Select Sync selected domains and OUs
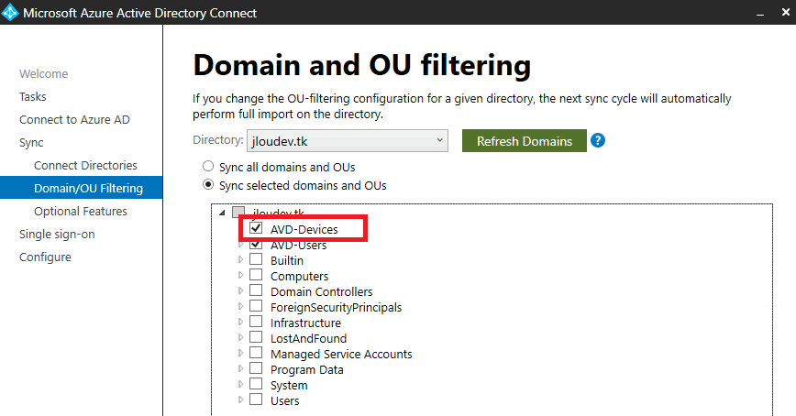796x416 pixels. coord(208,185)
